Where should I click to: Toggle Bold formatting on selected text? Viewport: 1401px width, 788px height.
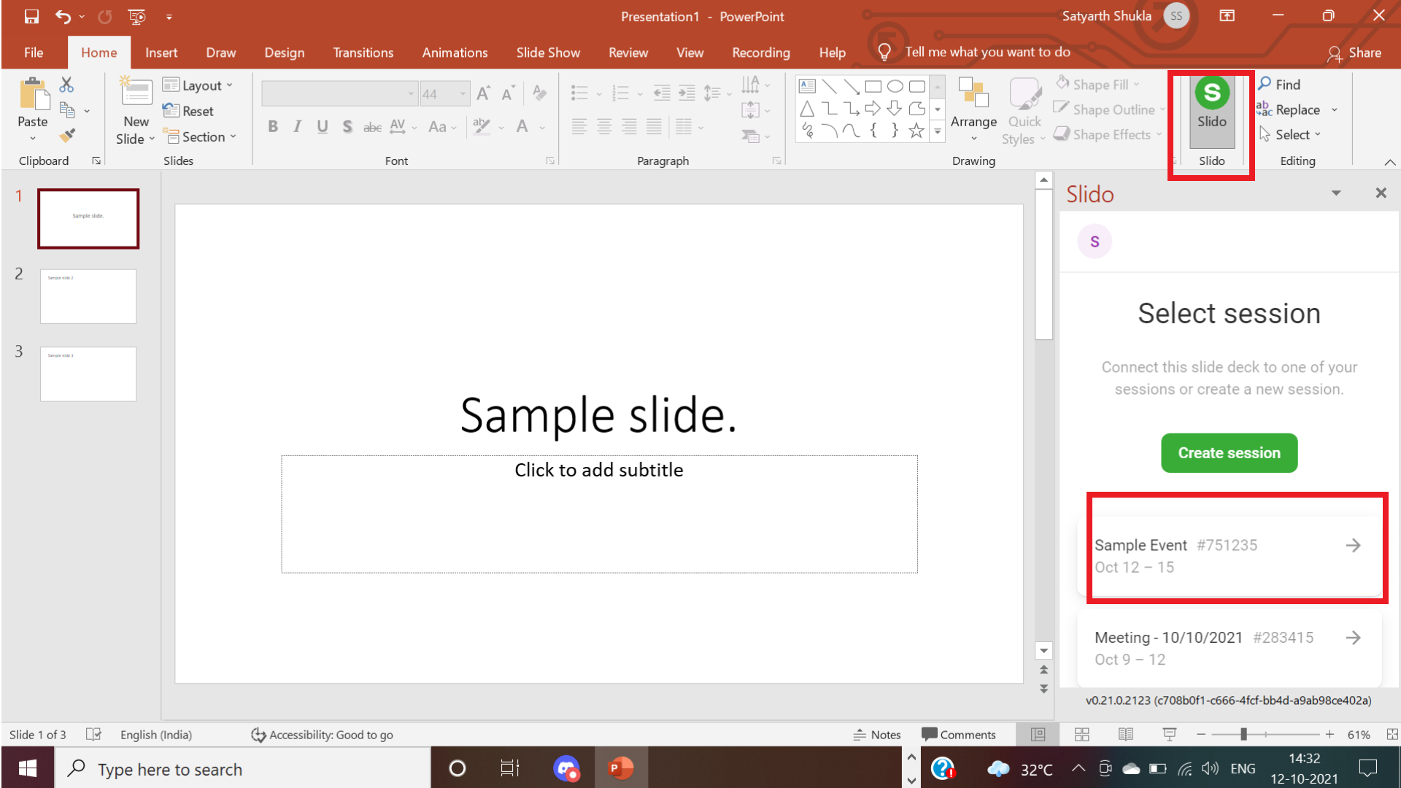coord(272,126)
